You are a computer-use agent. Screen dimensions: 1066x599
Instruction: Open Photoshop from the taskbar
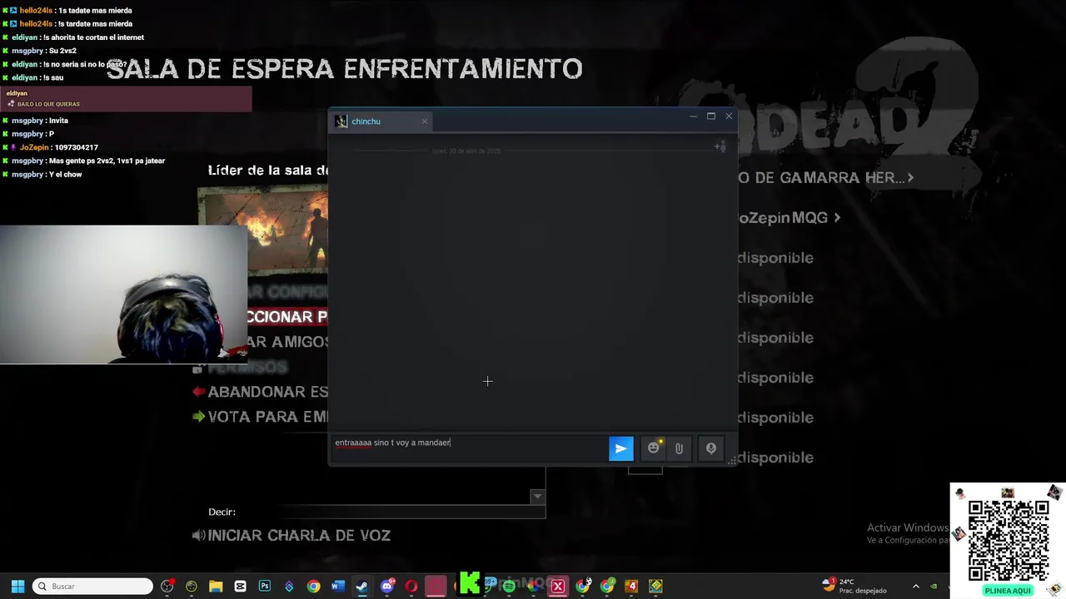click(265, 587)
